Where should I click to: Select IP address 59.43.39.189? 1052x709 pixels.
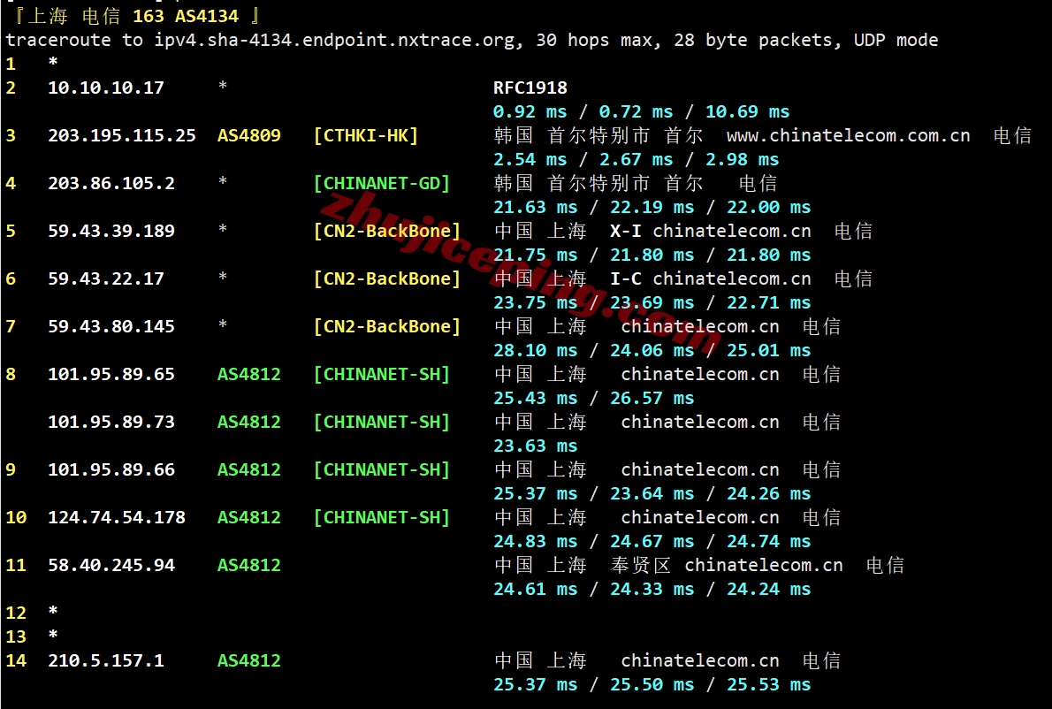click(111, 231)
